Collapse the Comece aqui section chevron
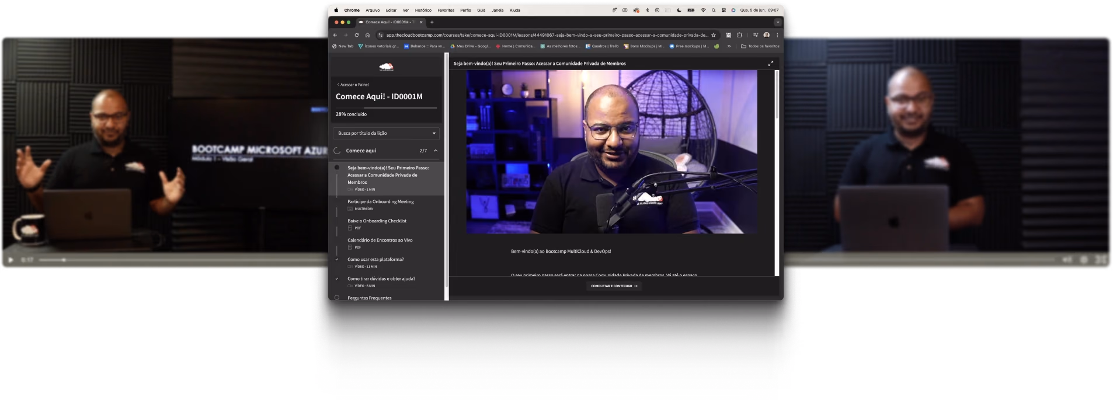The height and width of the screenshot is (415, 1113). coord(436,151)
